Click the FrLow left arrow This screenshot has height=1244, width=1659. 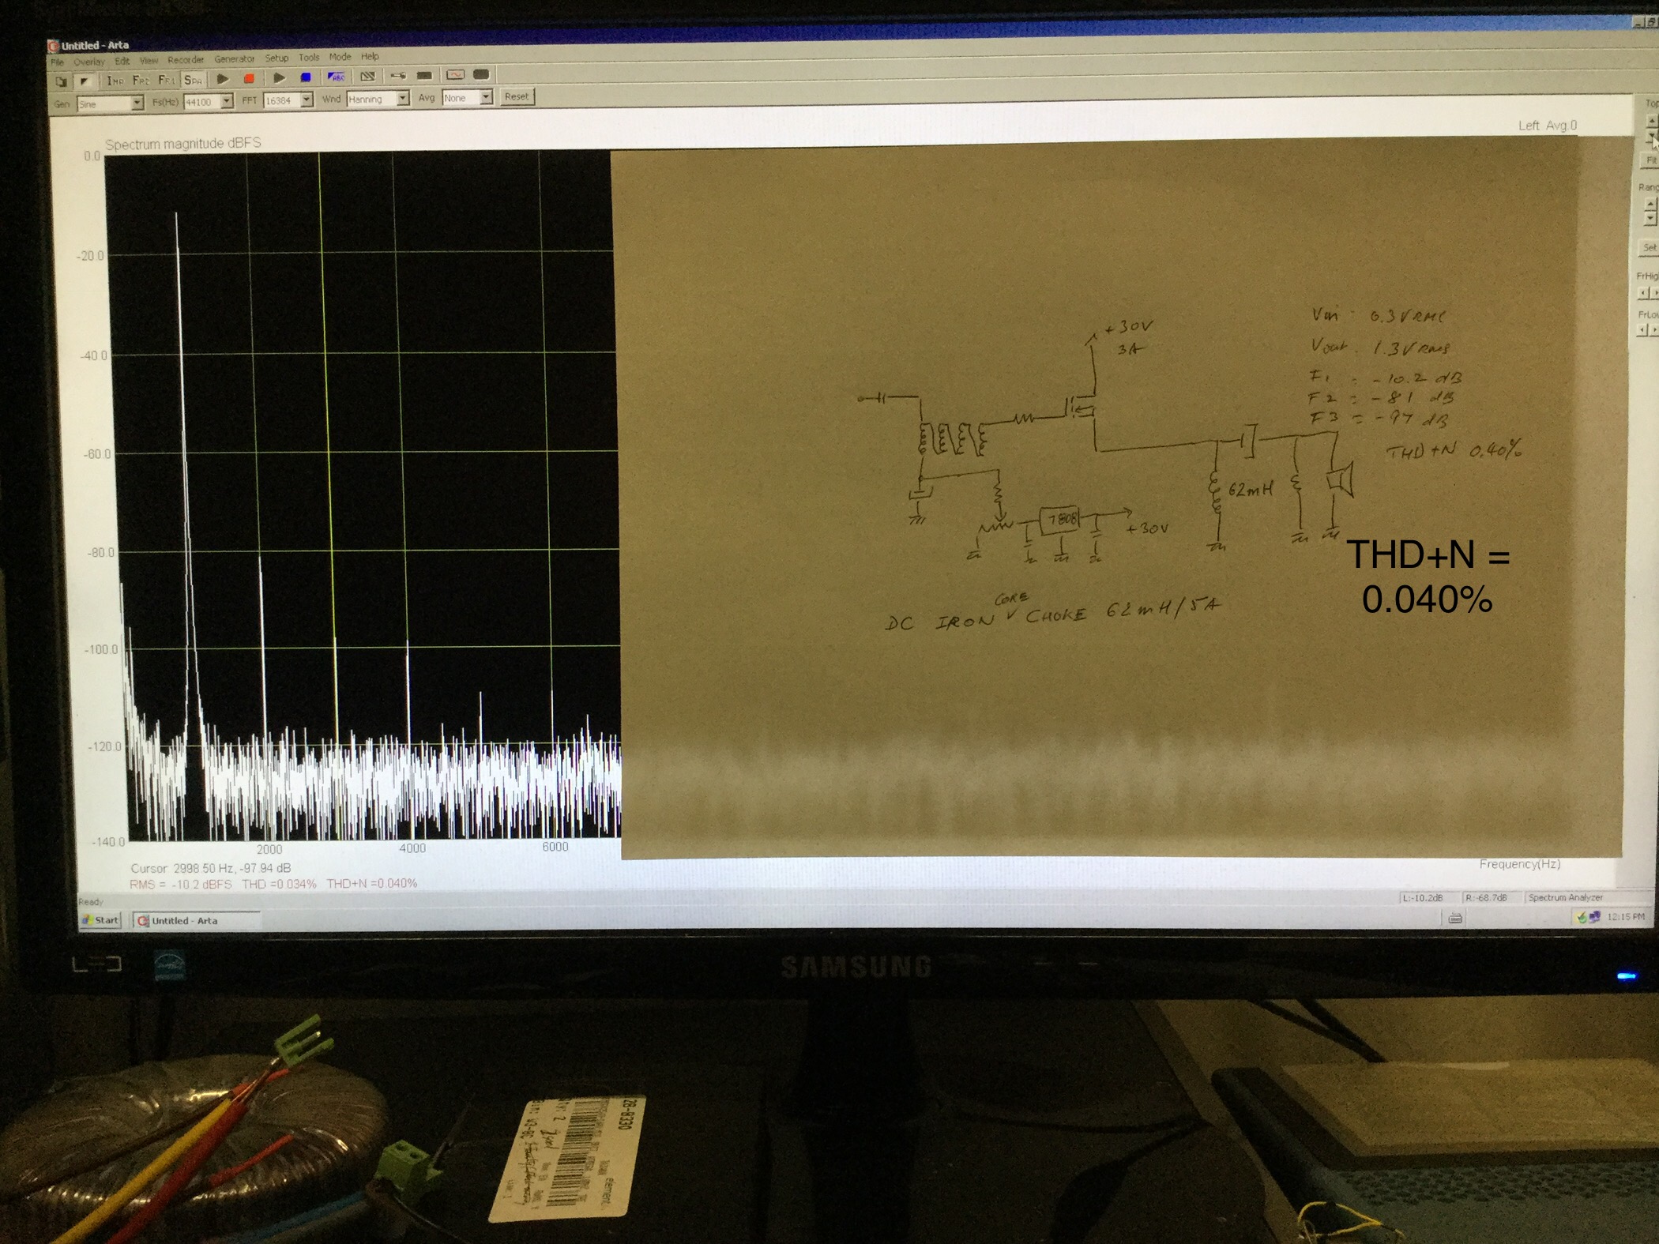point(1642,330)
